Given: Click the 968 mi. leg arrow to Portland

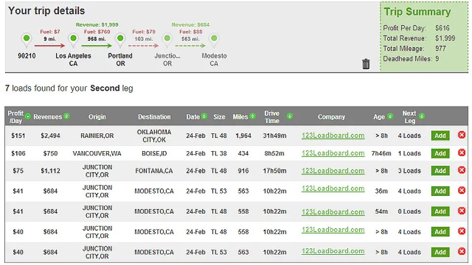Looking at the screenshot, I should [x=97, y=46].
